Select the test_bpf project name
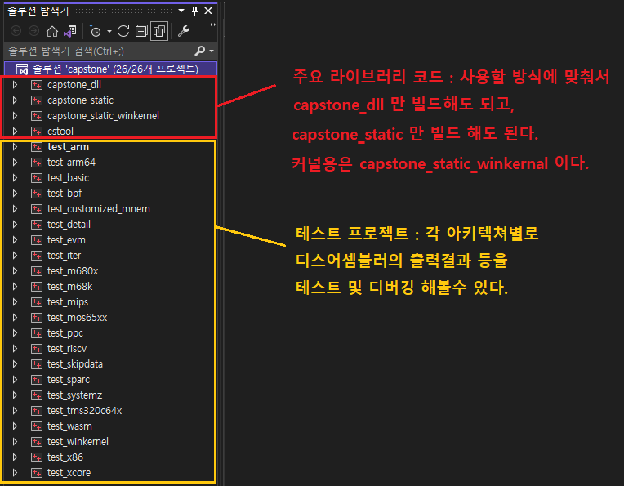Viewport: 624px width, 486px height. point(65,193)
